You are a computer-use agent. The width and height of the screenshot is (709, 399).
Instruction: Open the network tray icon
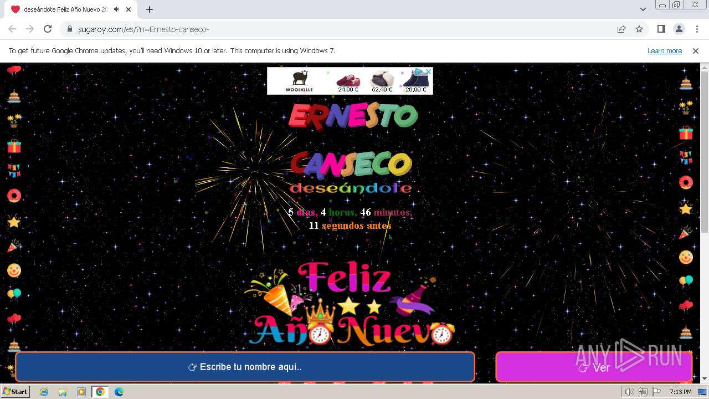pyautogui.click(x=643, y=392)
